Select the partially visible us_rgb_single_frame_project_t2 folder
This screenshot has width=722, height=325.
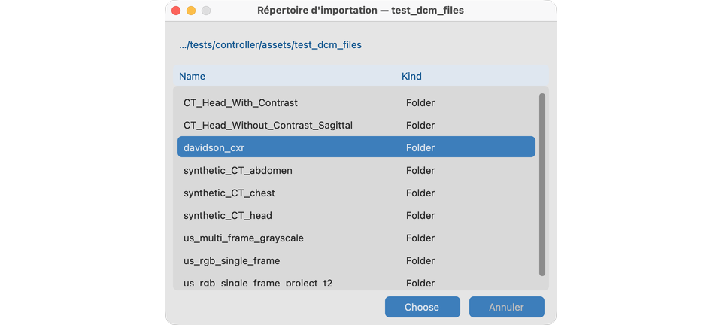point(356,283)
